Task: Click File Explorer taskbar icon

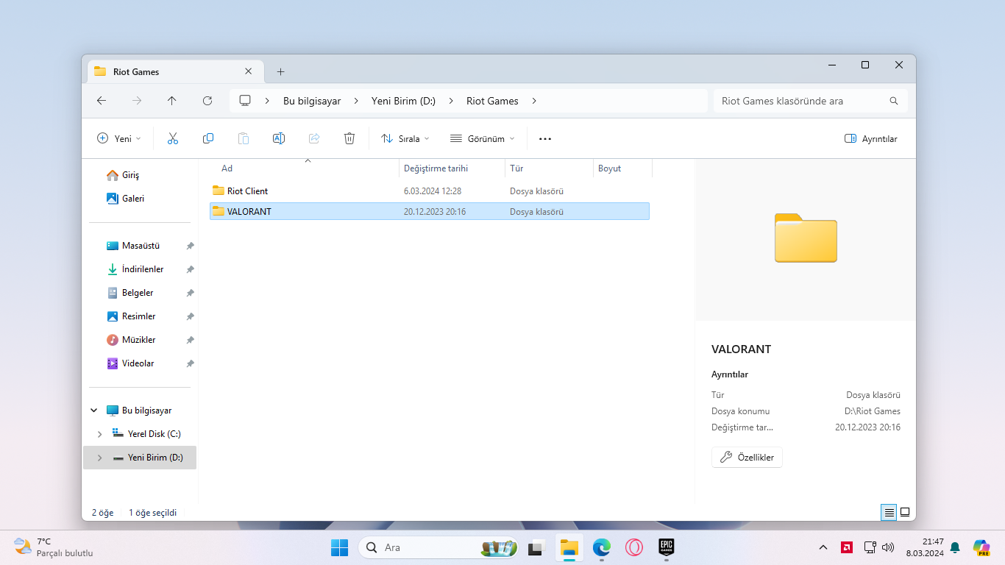Action: click(569, 547)
